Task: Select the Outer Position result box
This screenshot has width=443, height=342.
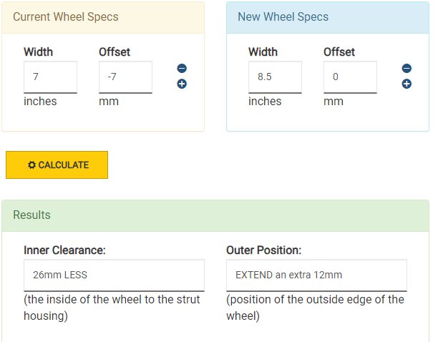Action: click(316, 275)
